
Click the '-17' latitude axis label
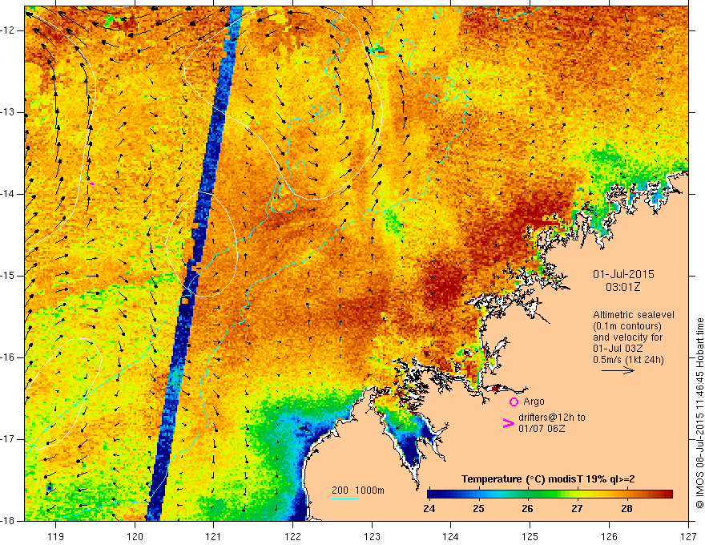click(8, 439)
